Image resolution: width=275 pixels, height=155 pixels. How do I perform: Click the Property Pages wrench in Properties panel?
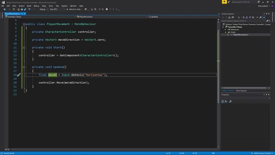tap(230, 102)
